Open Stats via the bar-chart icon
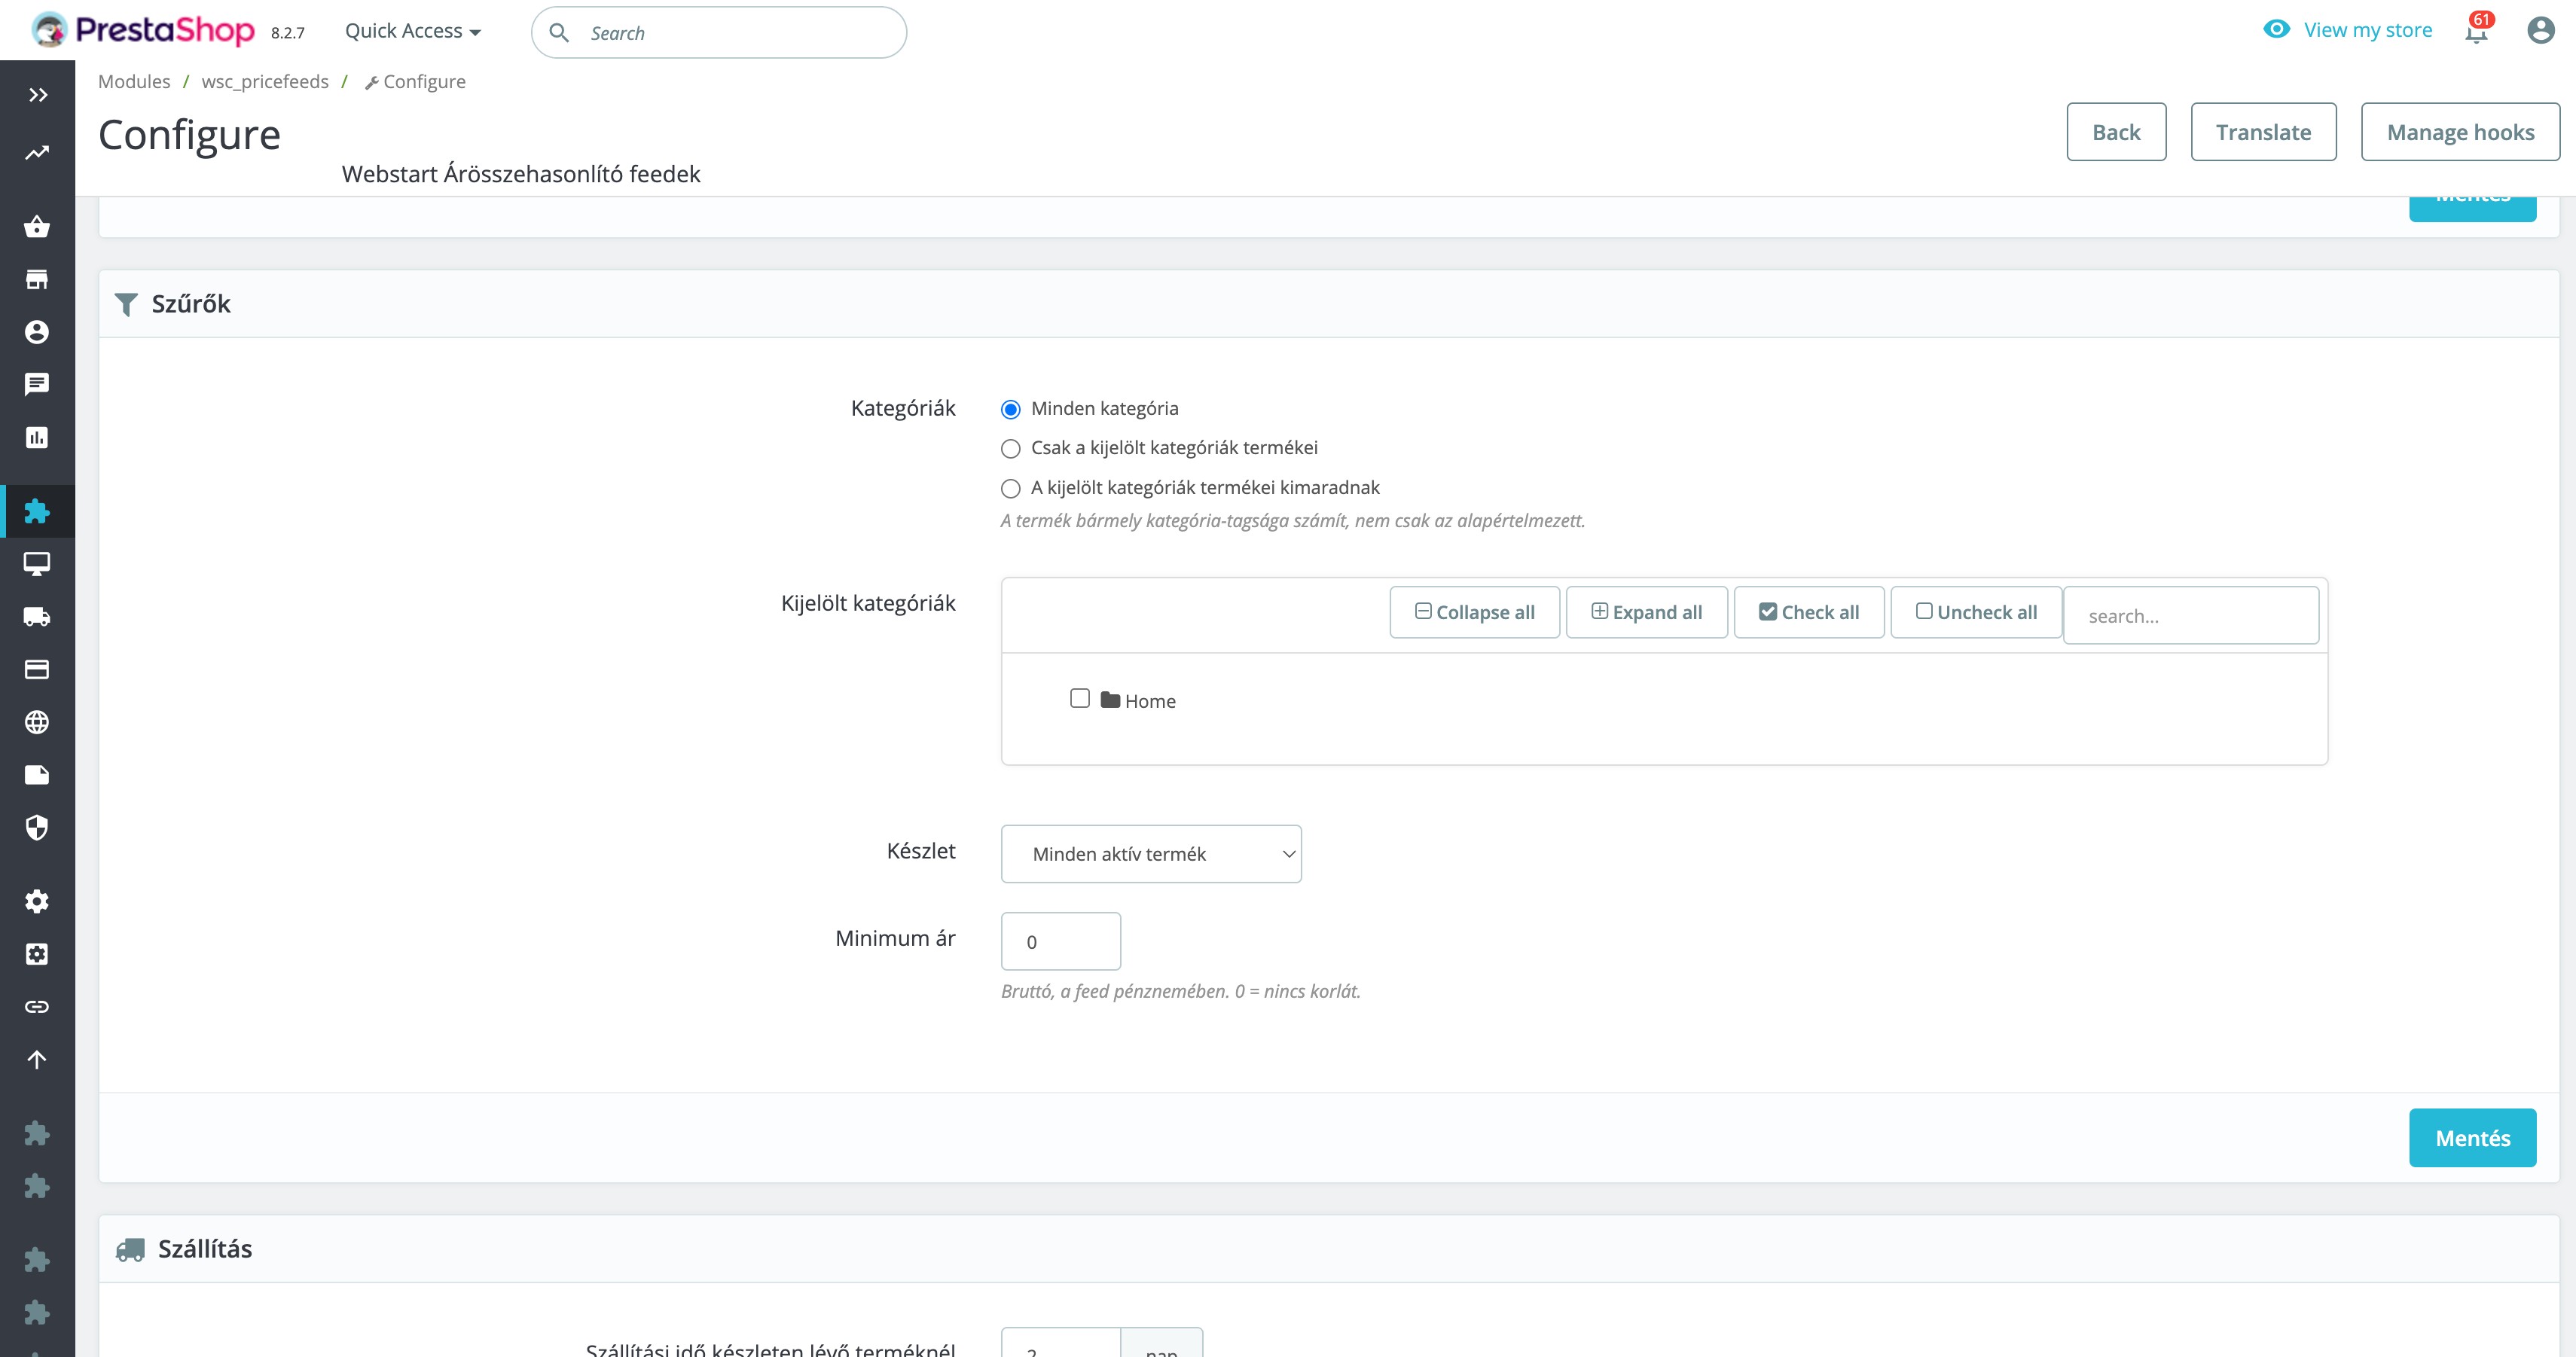Image resolution: width=2576 pixels, height=1357 pixels. pos(37,437)
